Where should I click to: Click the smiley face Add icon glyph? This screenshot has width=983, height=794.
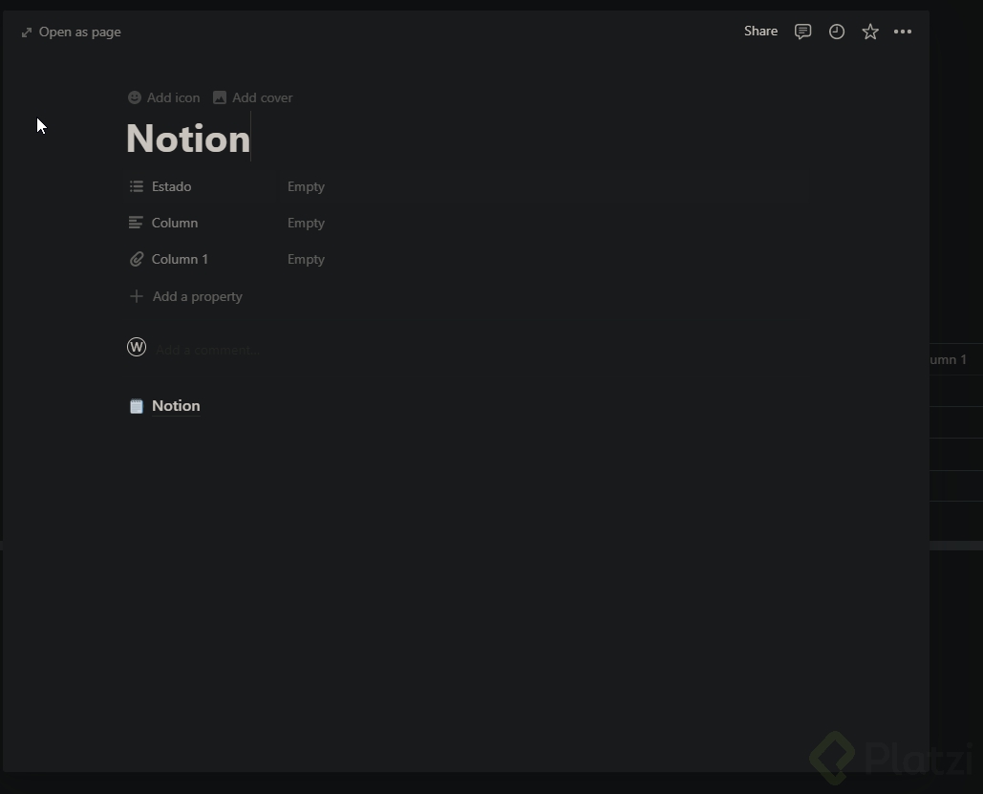pos(134,97)
